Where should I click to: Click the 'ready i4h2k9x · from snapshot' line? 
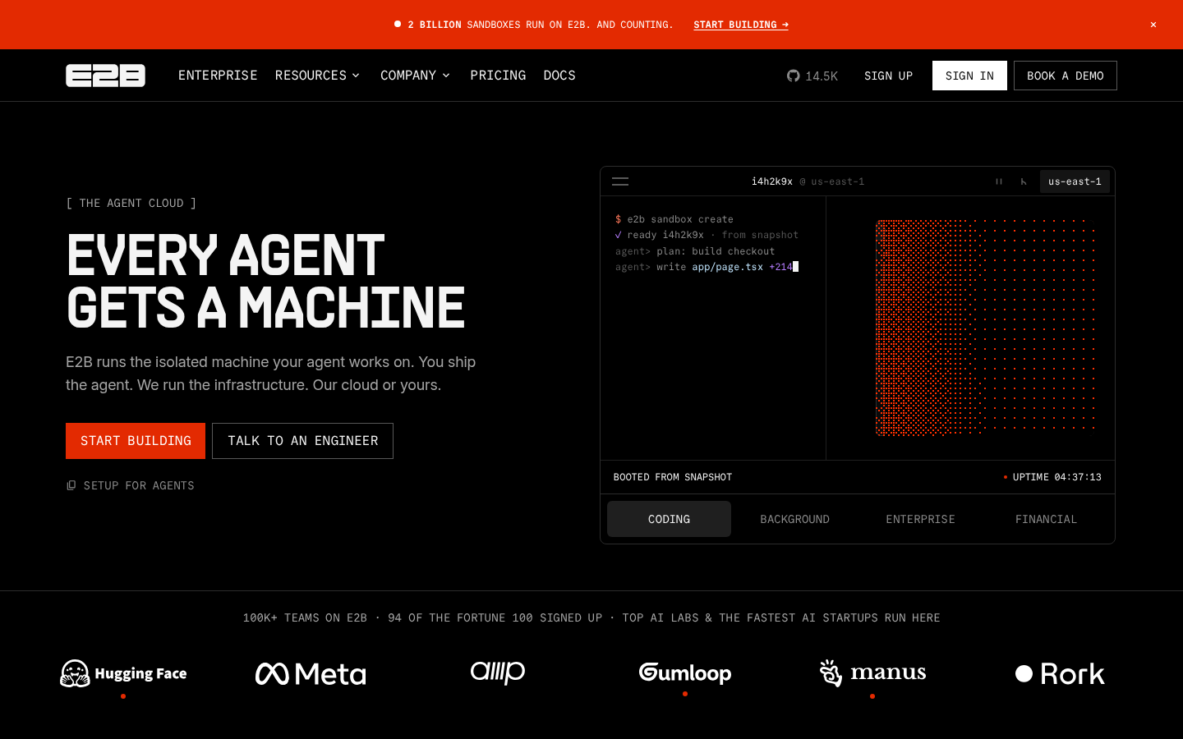click(707, 235)
